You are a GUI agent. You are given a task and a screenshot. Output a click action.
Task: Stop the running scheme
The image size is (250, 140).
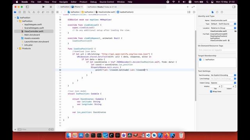tap(51, 7)
